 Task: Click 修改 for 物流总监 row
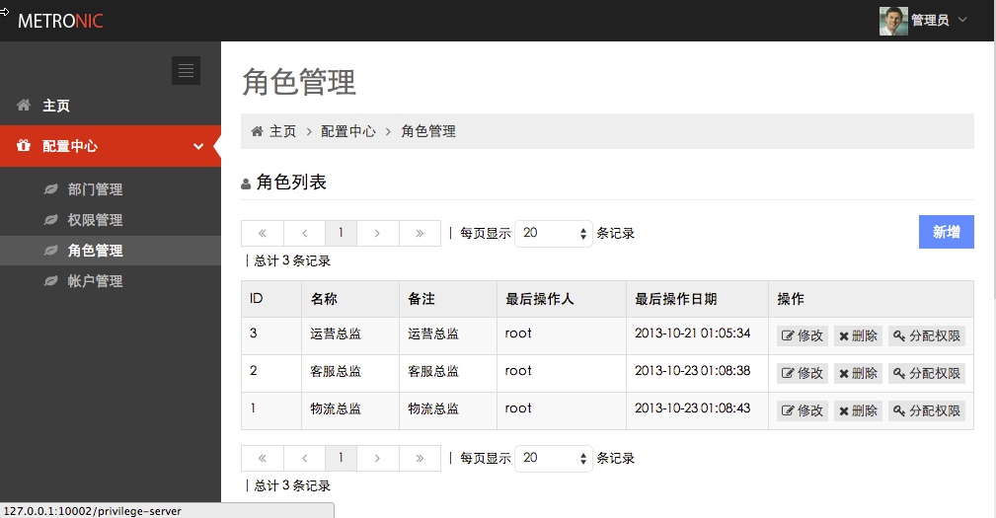click(803, 410)
